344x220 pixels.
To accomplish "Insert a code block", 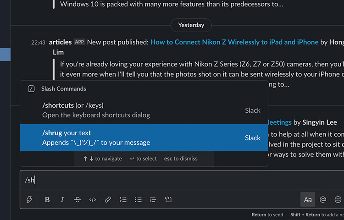I will (168, 199).
